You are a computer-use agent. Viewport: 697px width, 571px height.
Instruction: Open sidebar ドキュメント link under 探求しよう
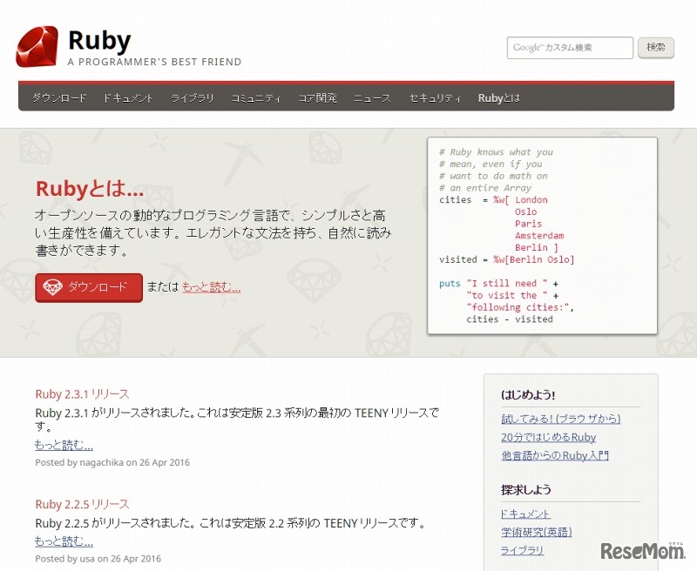525,514
